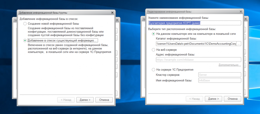This screenshot has height=114, width=260.
Task: Click Отмена in the Редактирование dialog
Action: pos(233,99)
